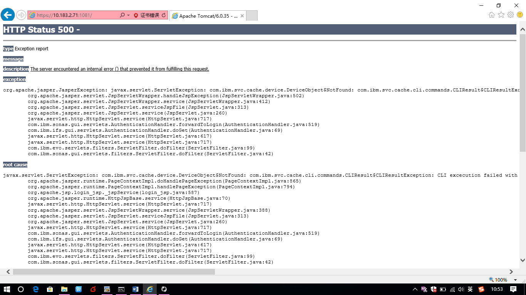The image size is (526, 295).
Task: Click the browser Back arrow button
Action: (x=8, y=15)
